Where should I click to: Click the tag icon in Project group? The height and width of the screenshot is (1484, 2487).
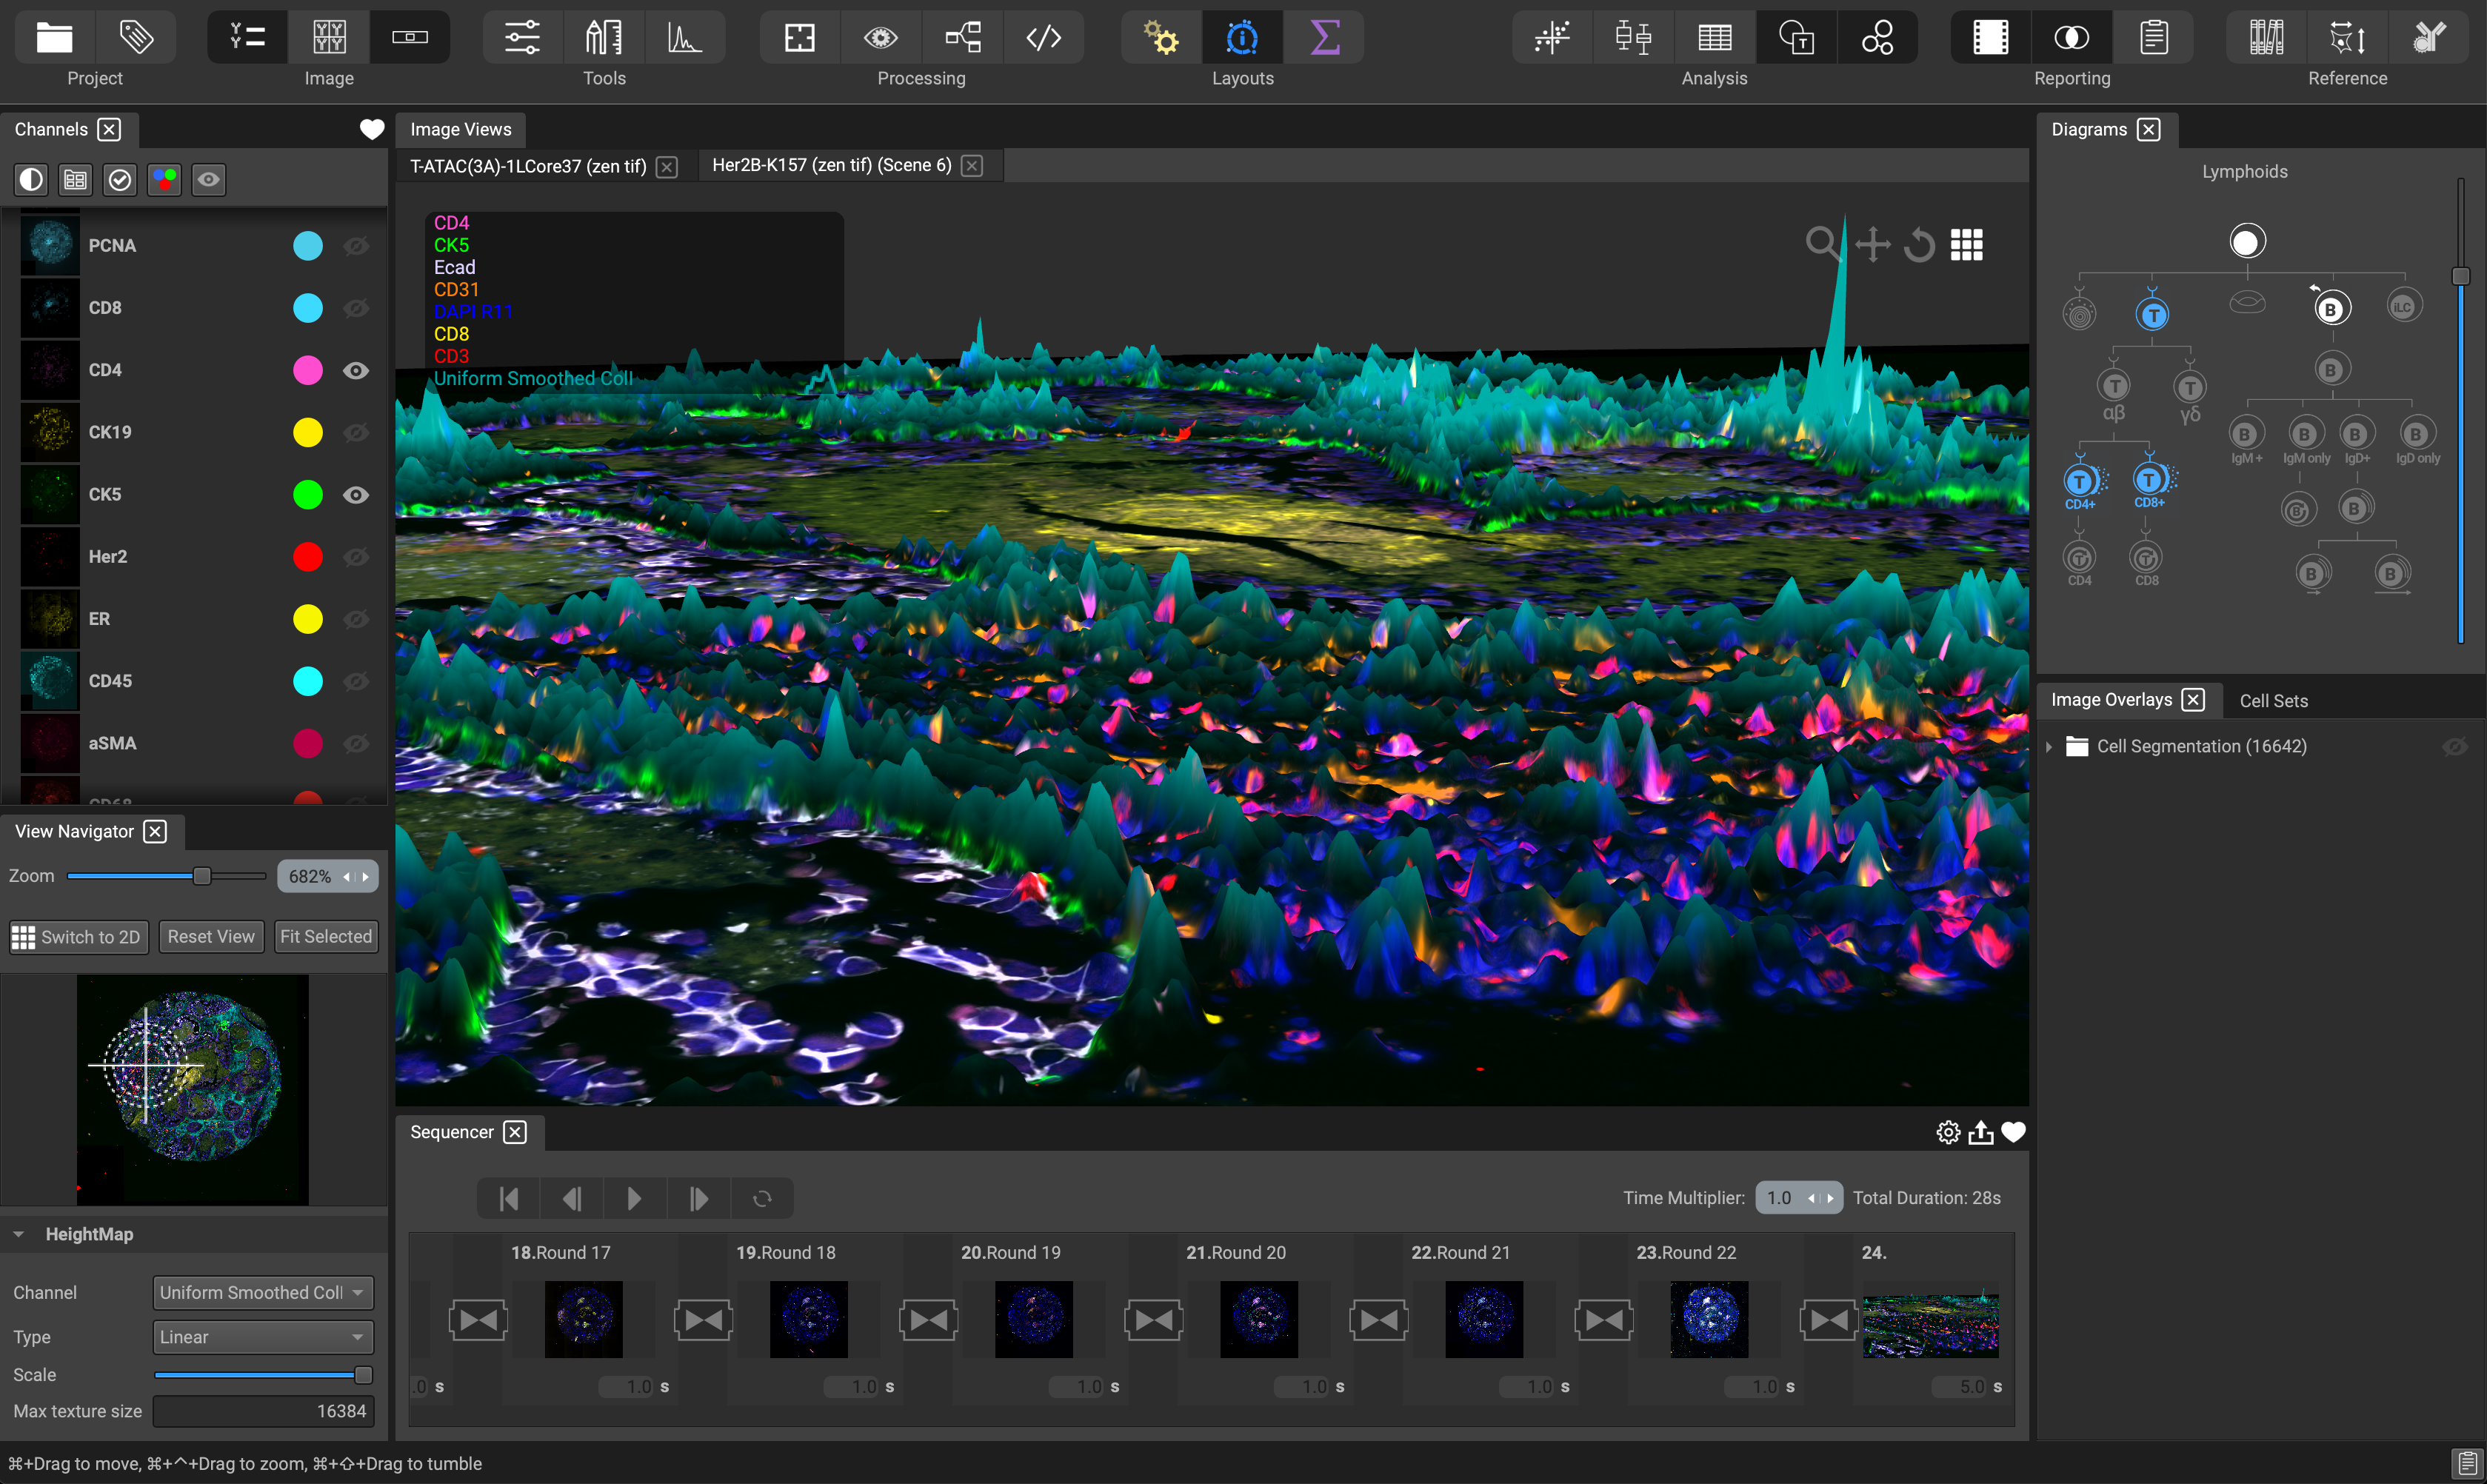(x=136, y=38)
